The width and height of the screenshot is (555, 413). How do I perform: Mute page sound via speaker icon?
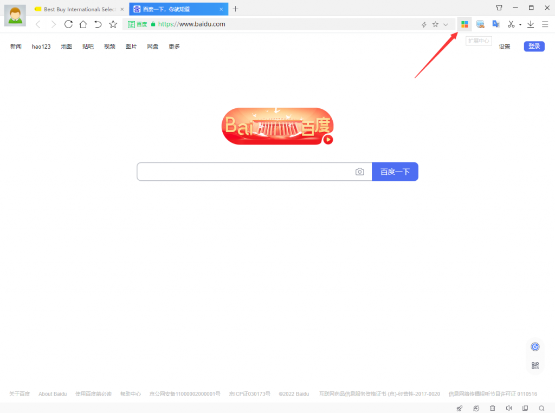point(508,408)
